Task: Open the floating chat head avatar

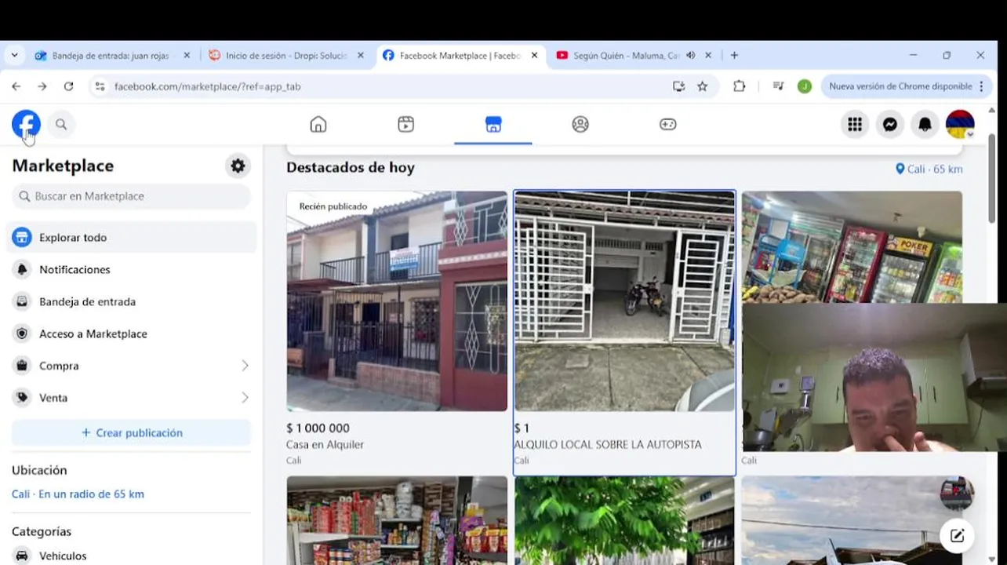Action: pyautogui.click(x=957, y=493)
